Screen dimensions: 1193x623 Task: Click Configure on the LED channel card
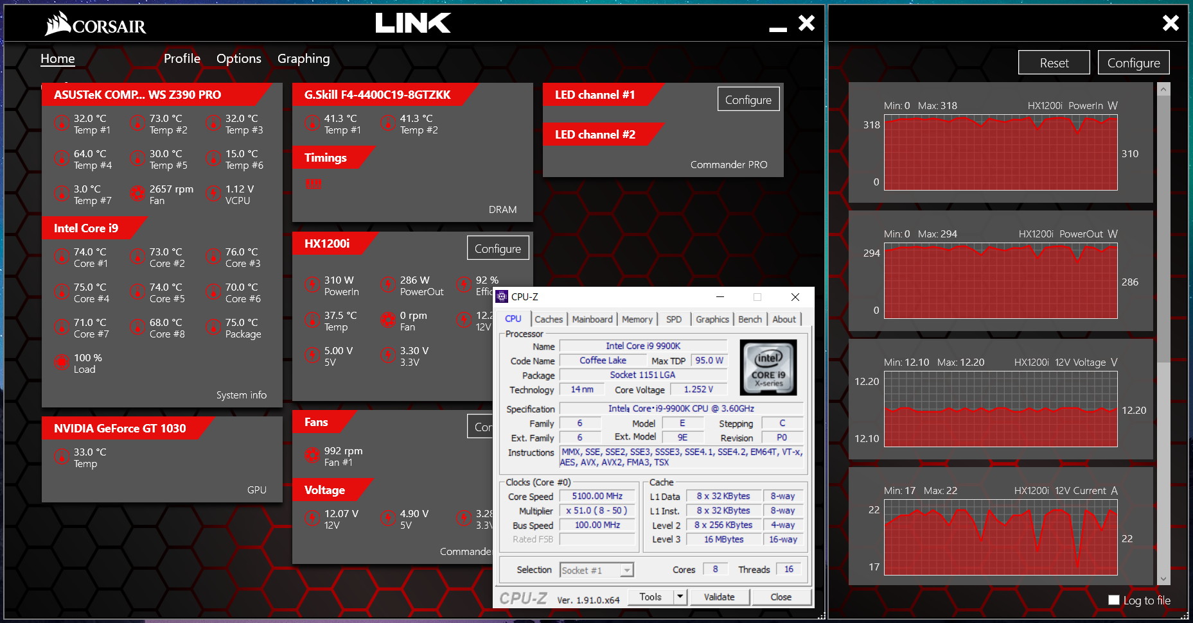748,99
